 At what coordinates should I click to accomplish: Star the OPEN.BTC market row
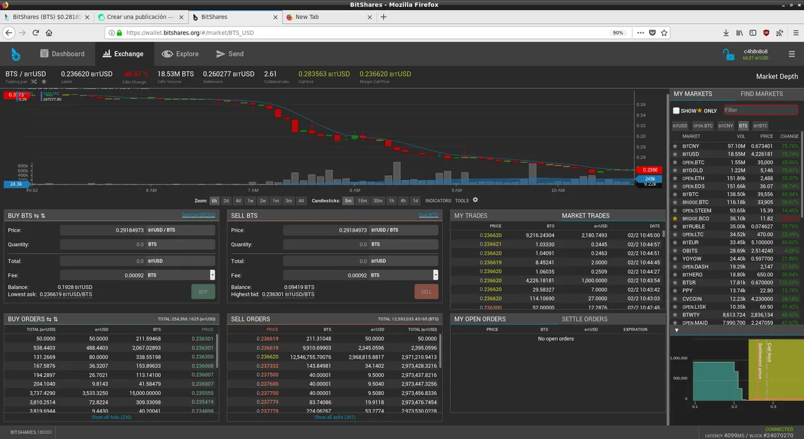(675, 162)
